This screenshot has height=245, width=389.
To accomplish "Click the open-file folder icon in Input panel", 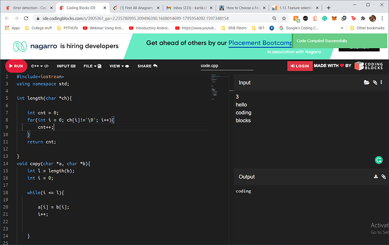I will point(367,82).
